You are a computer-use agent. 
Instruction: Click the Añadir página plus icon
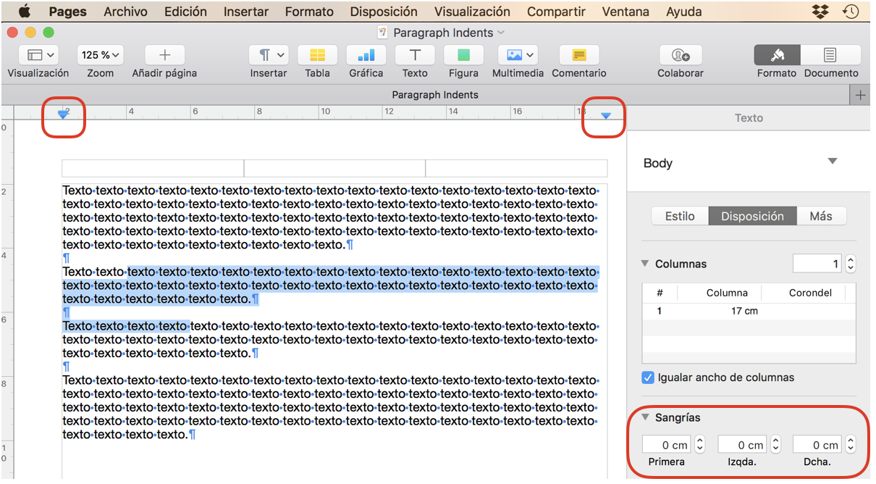tap(164, 56)
